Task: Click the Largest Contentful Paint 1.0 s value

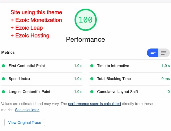Action: tap(78, 92)
